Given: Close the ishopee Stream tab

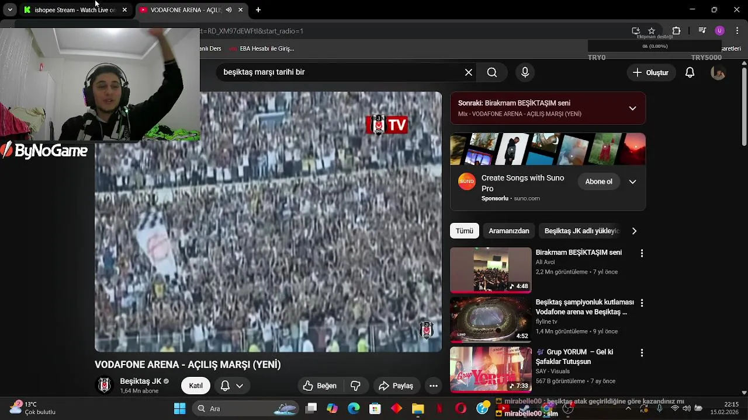Looking at the screenshot, I should click(x=124, y=10).
